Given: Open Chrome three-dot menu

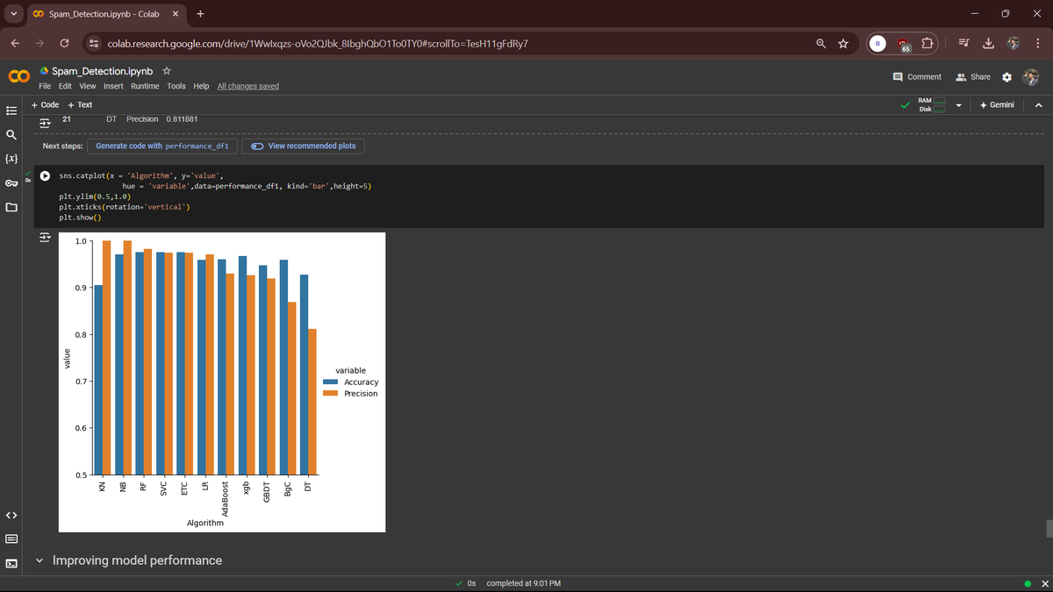Looking at the screenshot, I should click(x=1037, y=43).
